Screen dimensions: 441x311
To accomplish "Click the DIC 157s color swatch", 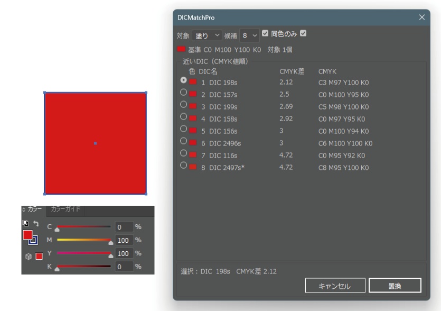I will tap(193, 94).
